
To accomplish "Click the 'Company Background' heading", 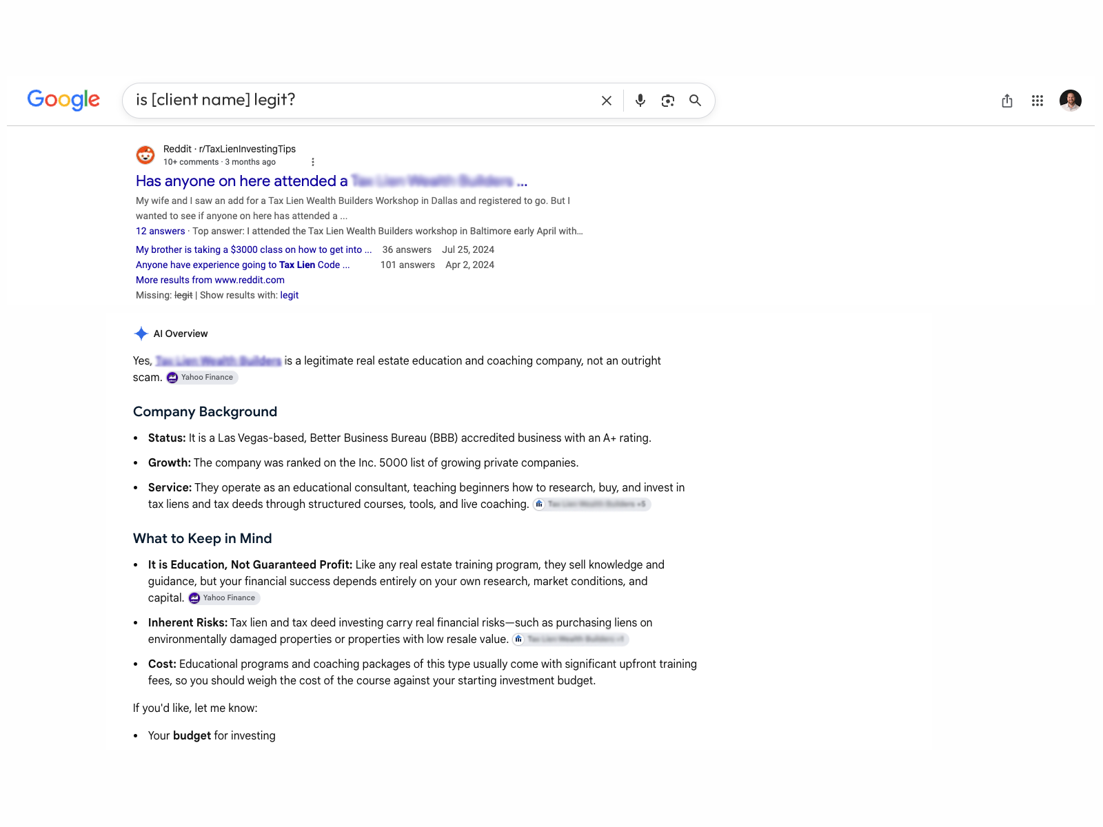I will [205, 411].
